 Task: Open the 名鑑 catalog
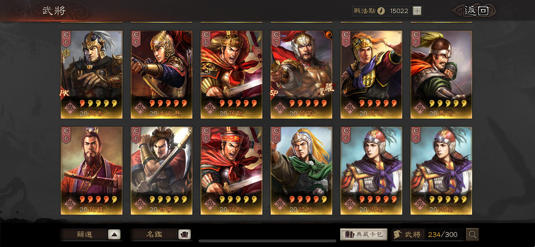pyautogui.click(x=154, y=234)
